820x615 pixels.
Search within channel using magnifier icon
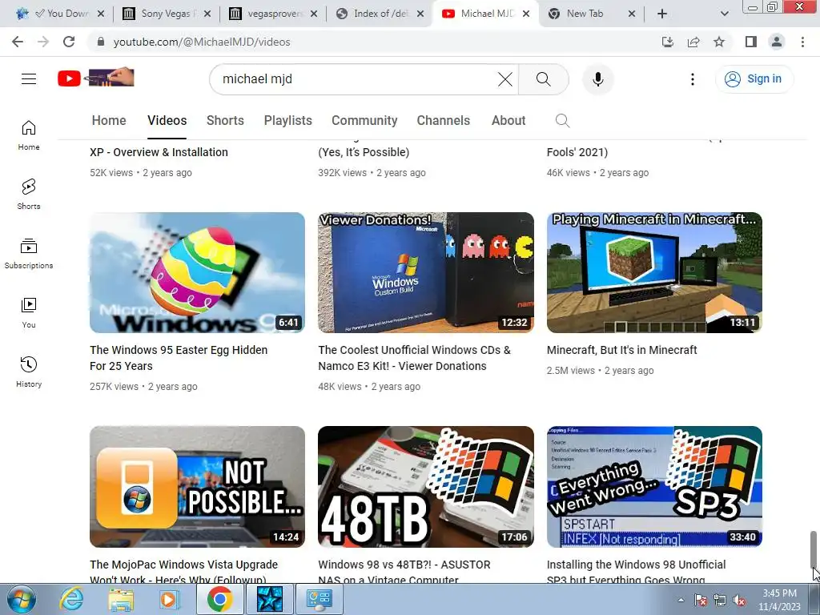562,121
